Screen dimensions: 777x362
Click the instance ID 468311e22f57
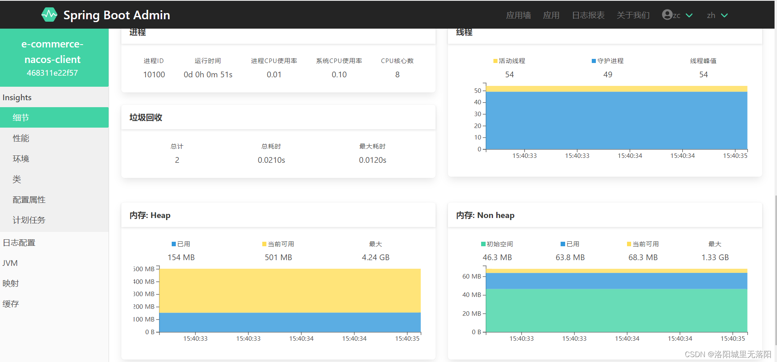click(52, 73)
